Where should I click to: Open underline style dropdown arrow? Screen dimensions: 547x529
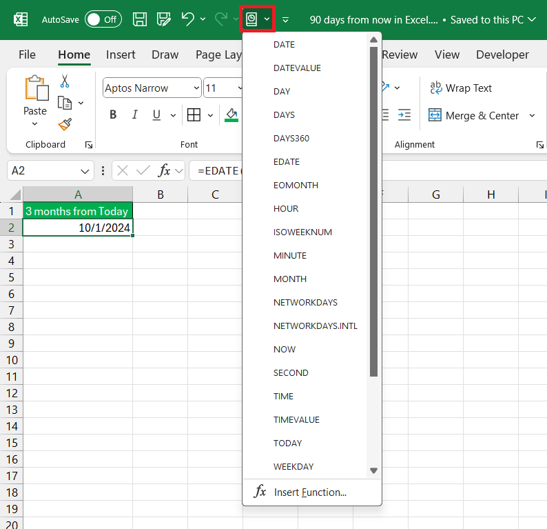click(x=173, y=115)
